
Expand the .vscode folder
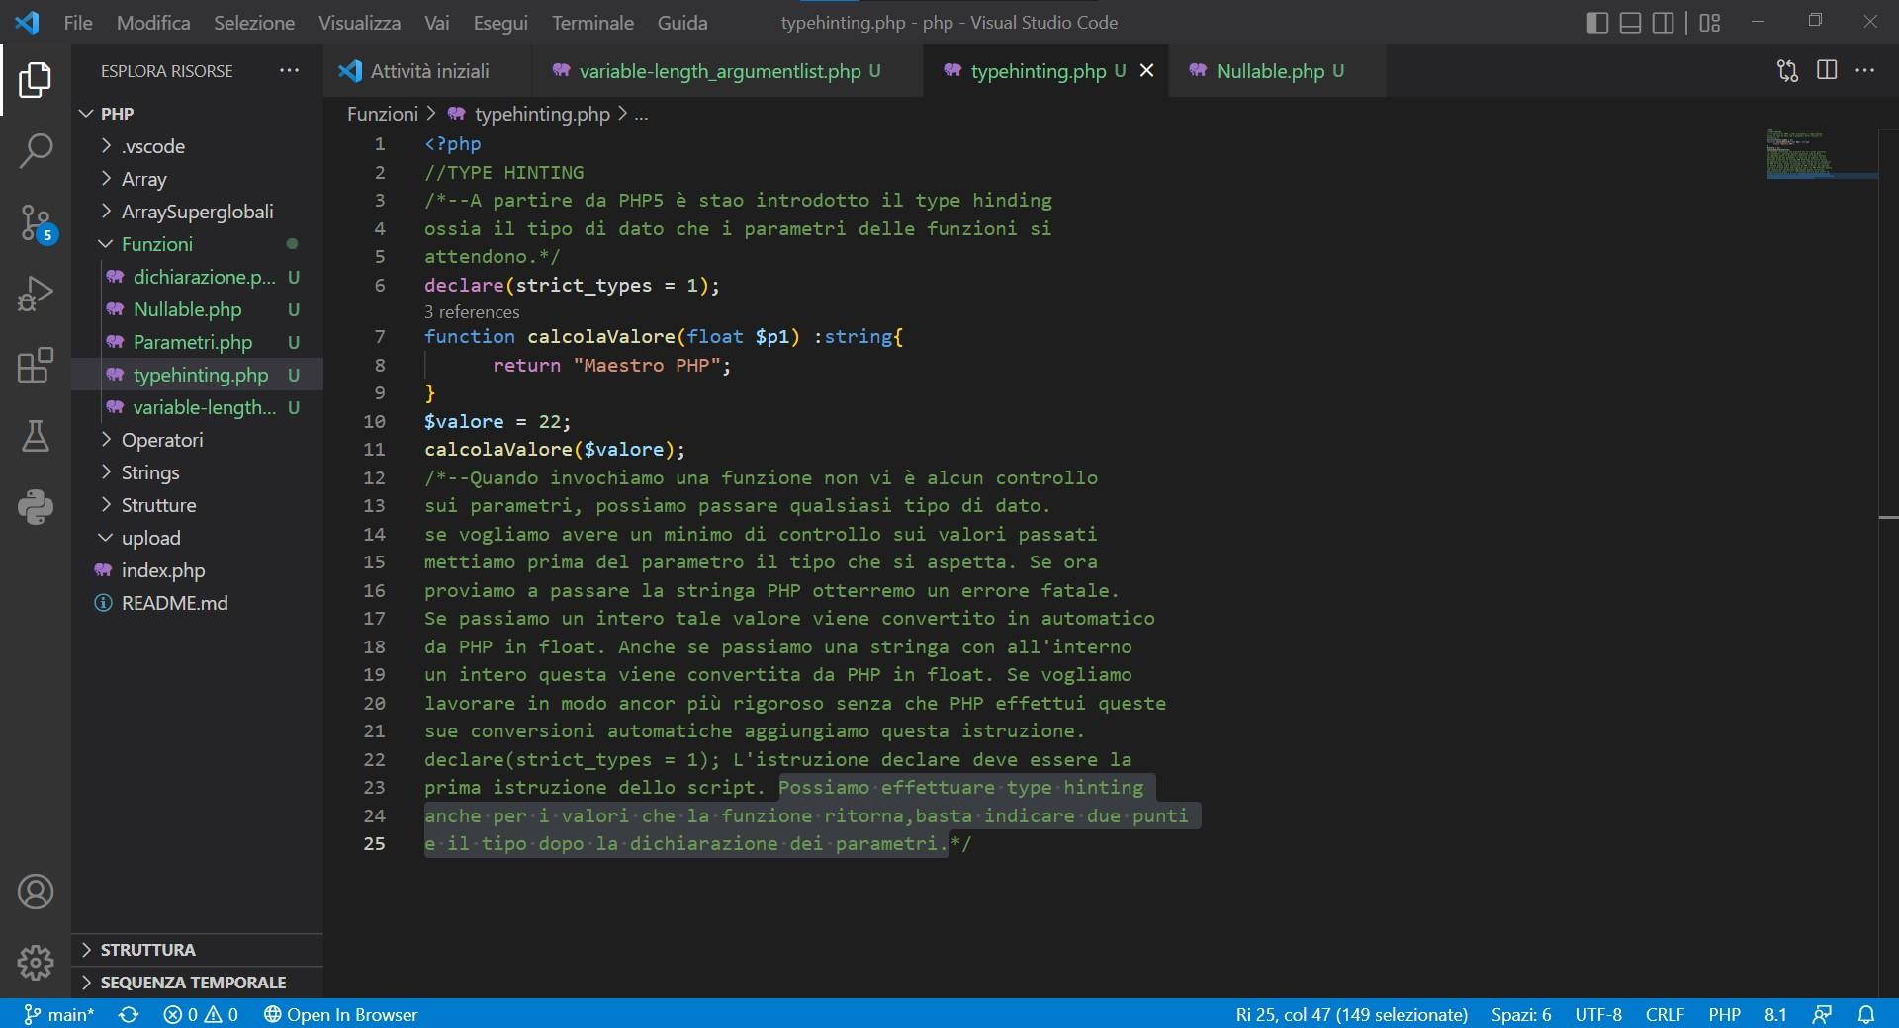(198, 146)
